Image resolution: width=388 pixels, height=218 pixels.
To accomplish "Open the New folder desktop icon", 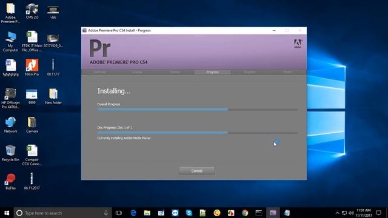I will tap(53, 96).
